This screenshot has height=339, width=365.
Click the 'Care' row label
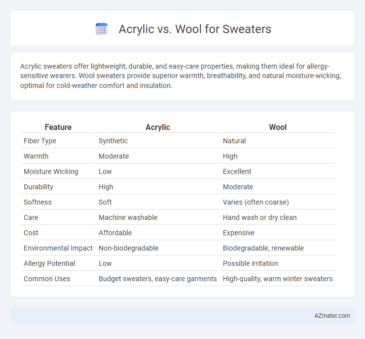[x=31, y=217]
